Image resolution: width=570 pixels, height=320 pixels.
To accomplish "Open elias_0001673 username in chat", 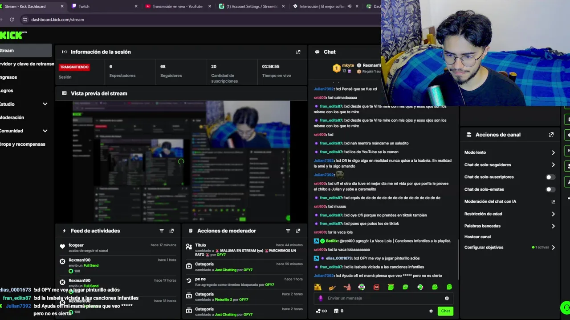I will pos(339,258).
